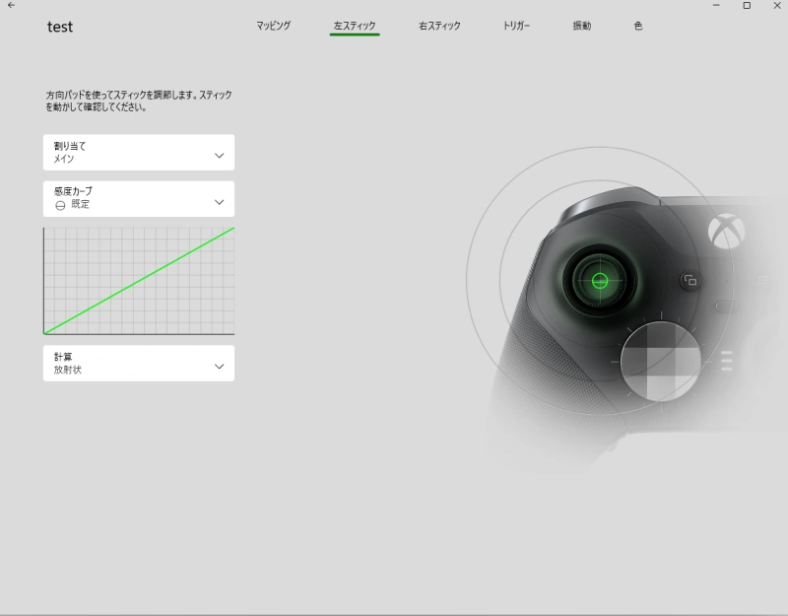This screenshot has height=616, width=788.
Task: Switch to the 振動 tab
Action: tap(582, 27)
